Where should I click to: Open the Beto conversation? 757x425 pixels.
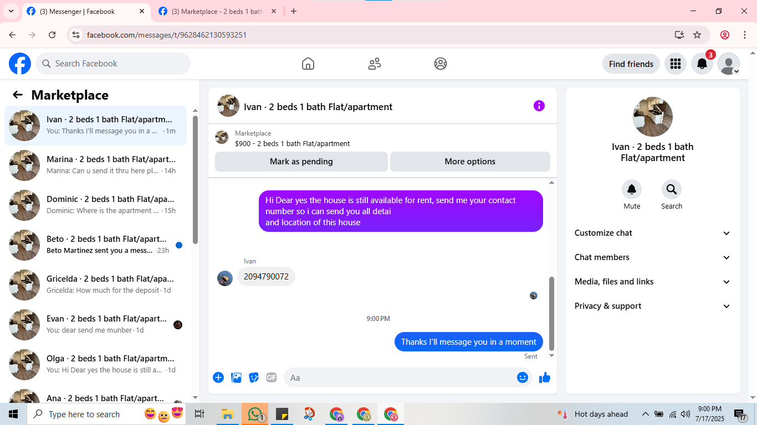pyautogui.click(x=96, y=245)
